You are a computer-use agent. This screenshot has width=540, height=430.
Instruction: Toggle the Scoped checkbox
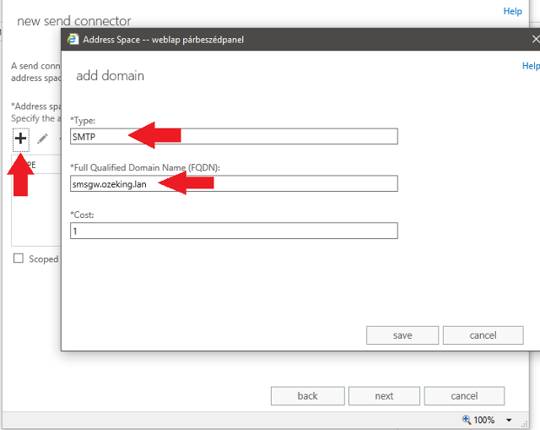click(x=19, y=259)
